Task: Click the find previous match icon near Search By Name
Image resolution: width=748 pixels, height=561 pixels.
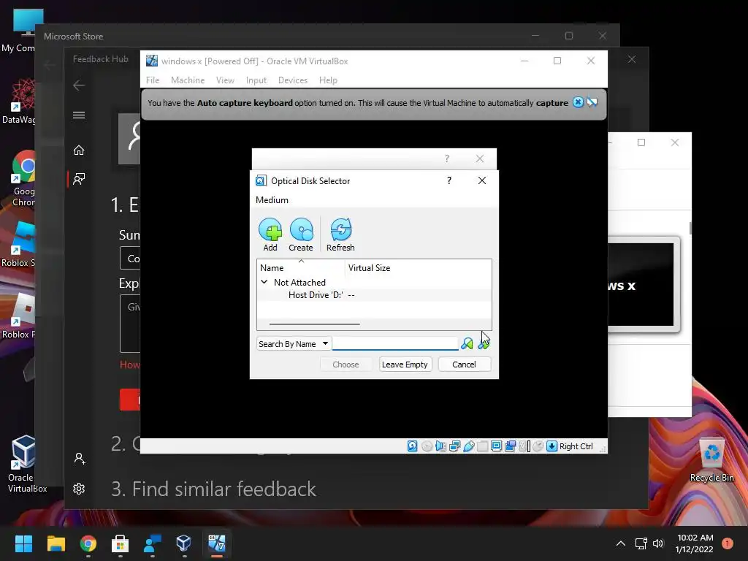Action: coord(467,343)
